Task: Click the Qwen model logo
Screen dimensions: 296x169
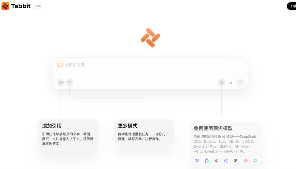Action: [x=226, y=161]
